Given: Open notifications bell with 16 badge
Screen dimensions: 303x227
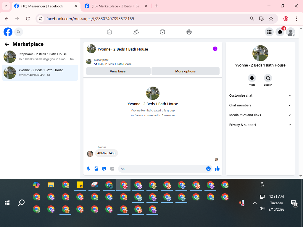Looking at the screenshot, I should pos(280,32).
